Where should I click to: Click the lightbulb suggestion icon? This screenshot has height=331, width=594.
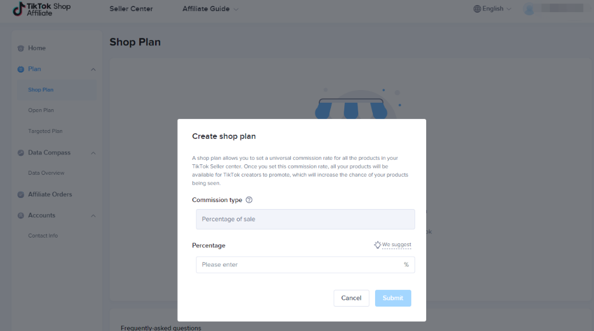click(377, 245)
